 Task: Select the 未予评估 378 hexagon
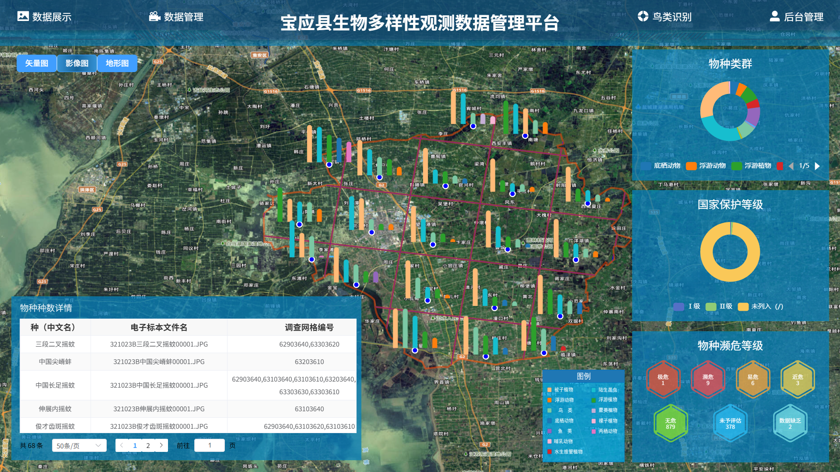730,423
